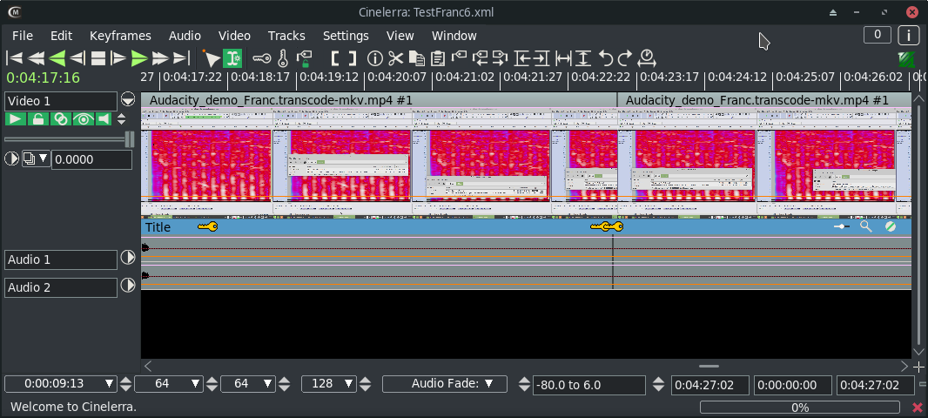
Task: Start normal forward playback
Action: click(x=139, y=58)
